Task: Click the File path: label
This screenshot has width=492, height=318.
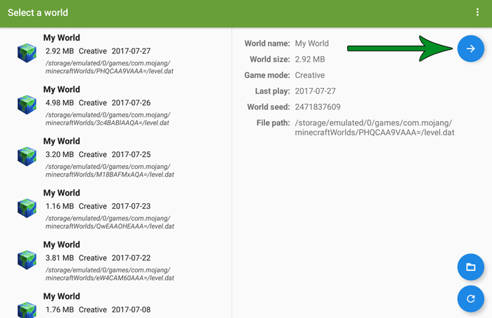Action: [273, 122]
